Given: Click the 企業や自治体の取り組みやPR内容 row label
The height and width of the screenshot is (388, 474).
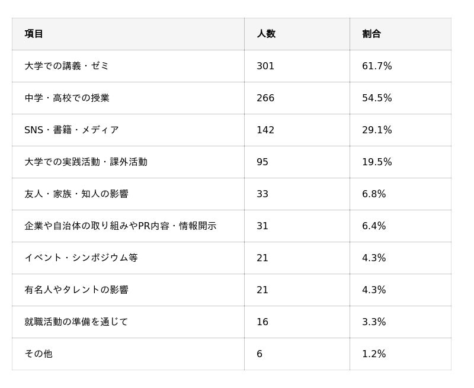Looking at the screenshot, I should [x=120, y=226].
